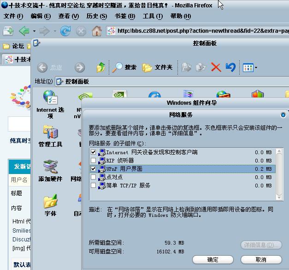Image resolution: width=289 pixels, height=270 pixels.
Task: Select 点对点 list row
Action: click(x=183, y=177)
